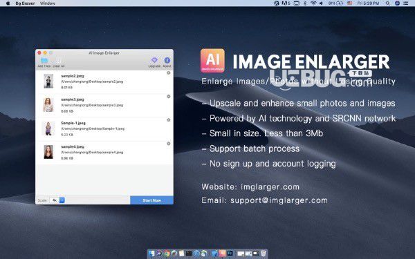Click the volume menu bar icon
The height and width of the screenshot is (259, 415).
[x=321, y=3]
